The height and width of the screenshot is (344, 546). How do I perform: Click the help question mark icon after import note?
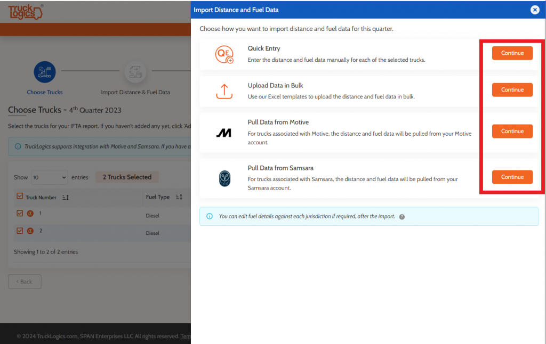pos(402,217)
